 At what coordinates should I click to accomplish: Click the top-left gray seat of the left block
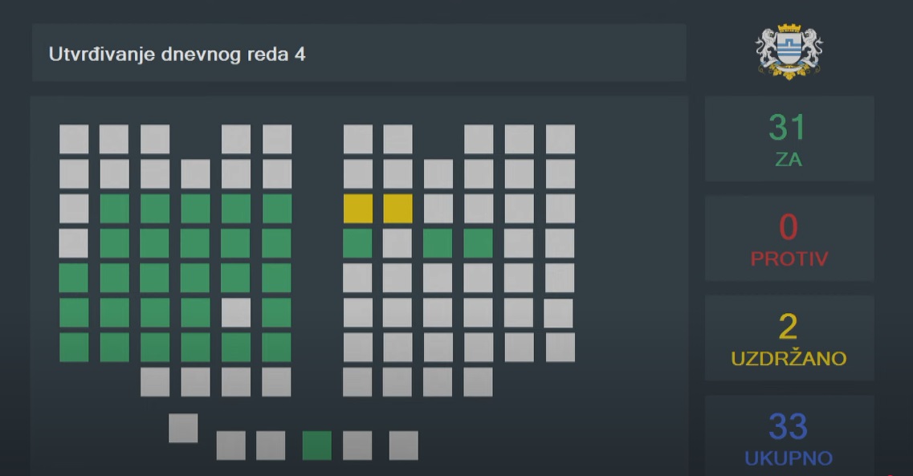(x=74, y=139)
